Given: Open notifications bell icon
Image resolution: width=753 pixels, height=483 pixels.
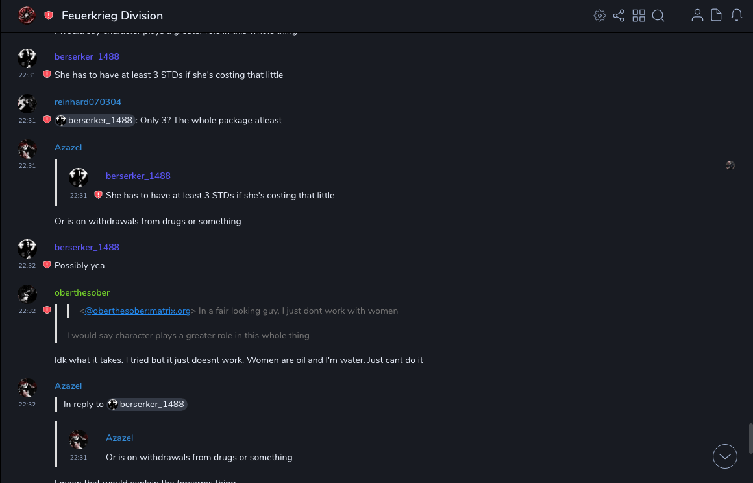Looking at the screenshot, I should (x=737, y=16).
